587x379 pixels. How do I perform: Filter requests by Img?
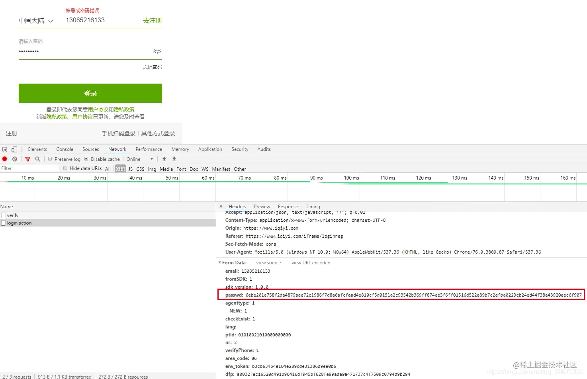[x=152, y=169]
